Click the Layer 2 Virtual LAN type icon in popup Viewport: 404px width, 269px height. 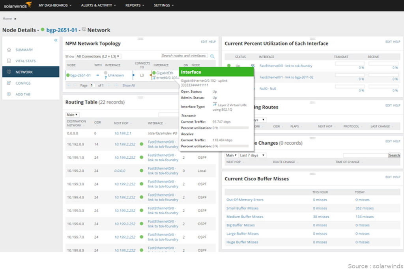point(215,104)
